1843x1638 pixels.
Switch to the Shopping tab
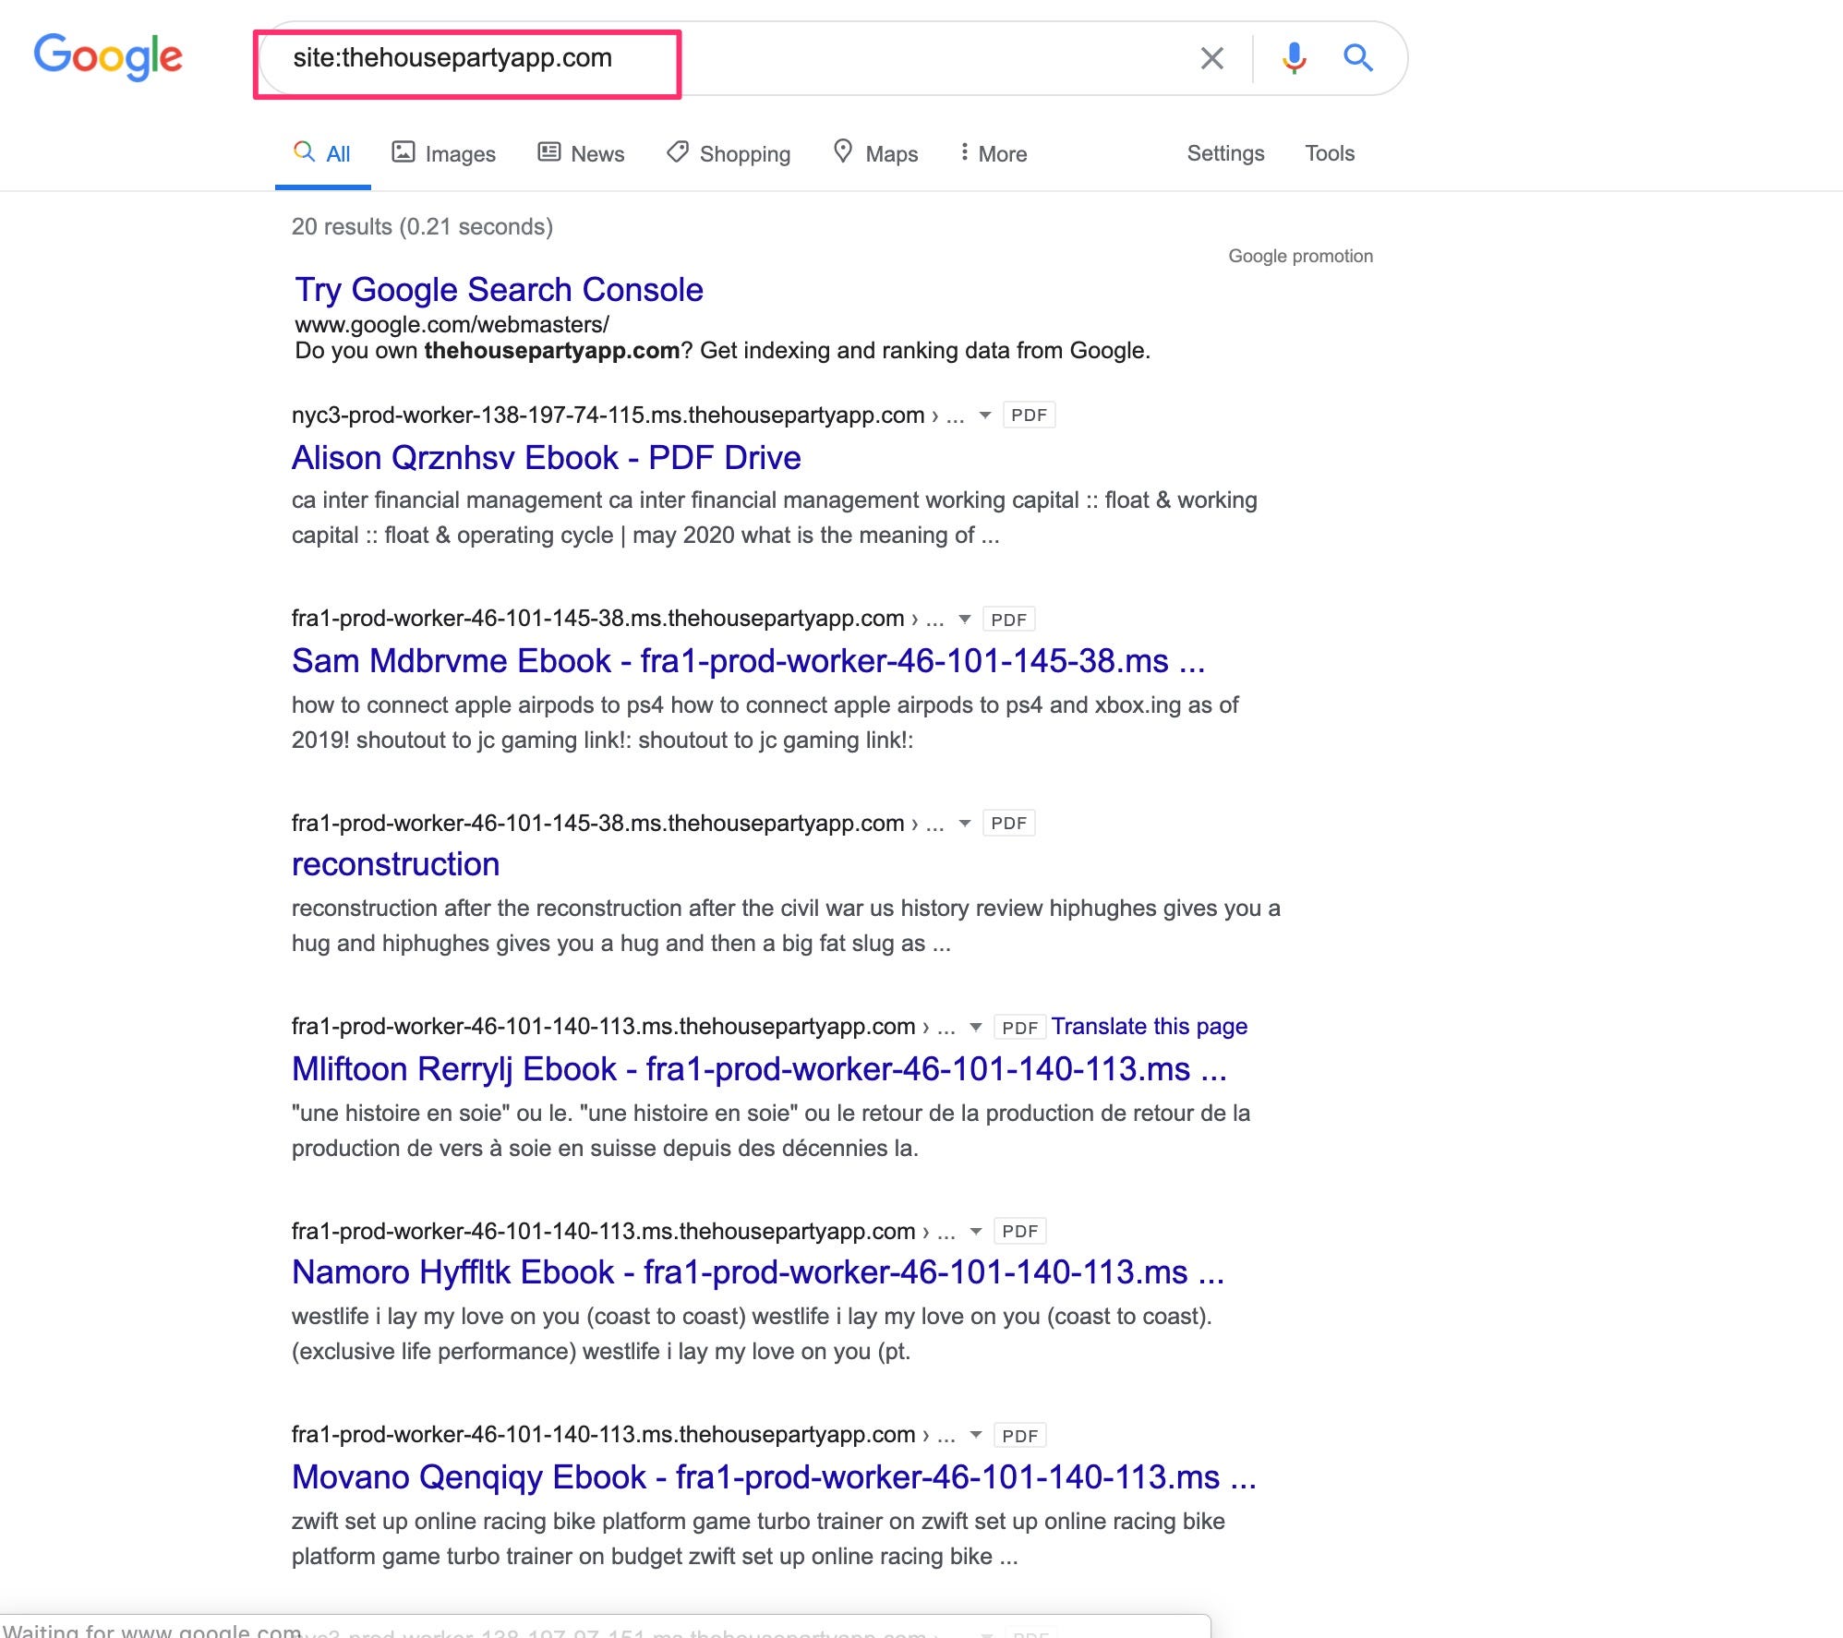click(x=729, y=153)
